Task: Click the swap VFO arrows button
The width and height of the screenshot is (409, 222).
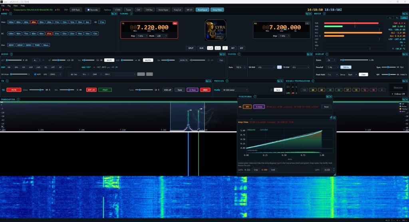Action: click(x=225, y=48)
